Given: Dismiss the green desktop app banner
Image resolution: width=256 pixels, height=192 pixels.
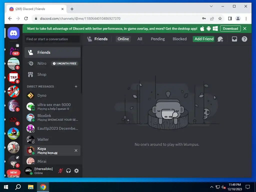Looking at the screenshot, I should coord(245,28).
